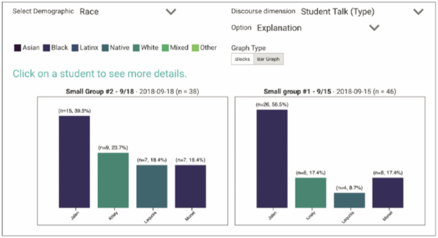
Task: Click Jalen's bar in Small Group #2
Action: pos(74,162)
